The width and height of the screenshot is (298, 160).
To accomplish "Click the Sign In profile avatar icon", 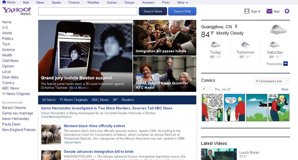I will [x=247, y=11].
